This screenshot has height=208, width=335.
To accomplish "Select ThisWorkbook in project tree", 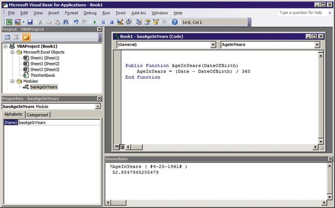I will point(43,75).
